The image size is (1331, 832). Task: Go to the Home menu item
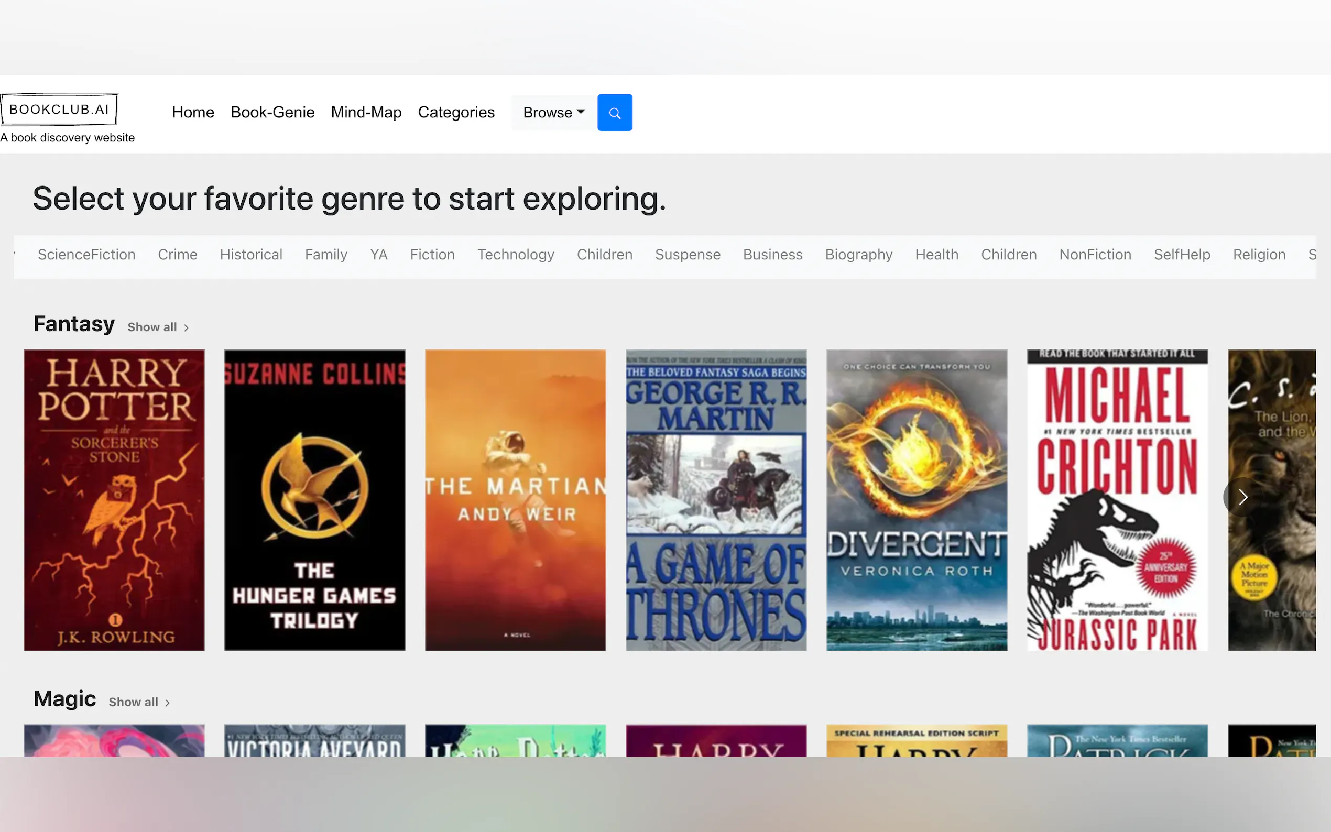tap(193, 112)
